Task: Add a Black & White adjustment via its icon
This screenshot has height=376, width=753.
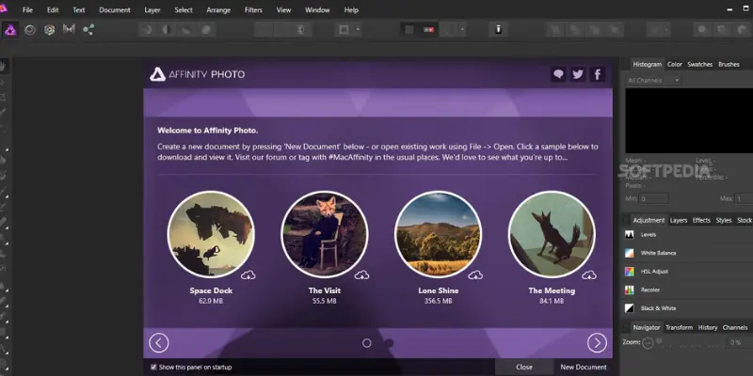Action: click(630, 308)
